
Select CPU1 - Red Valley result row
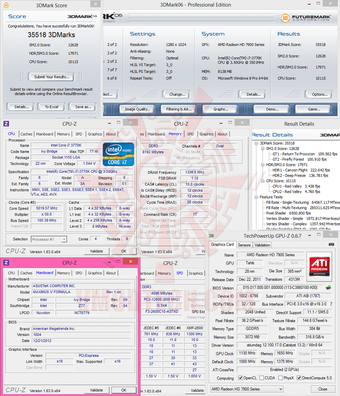297,186
